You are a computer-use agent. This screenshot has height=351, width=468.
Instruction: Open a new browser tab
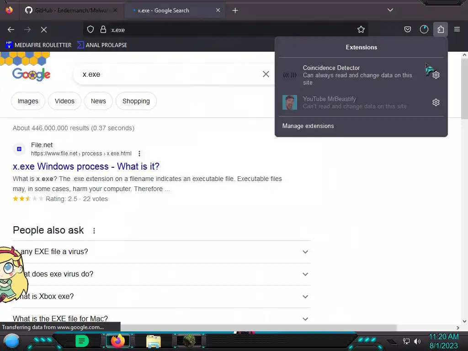(235, 11)
